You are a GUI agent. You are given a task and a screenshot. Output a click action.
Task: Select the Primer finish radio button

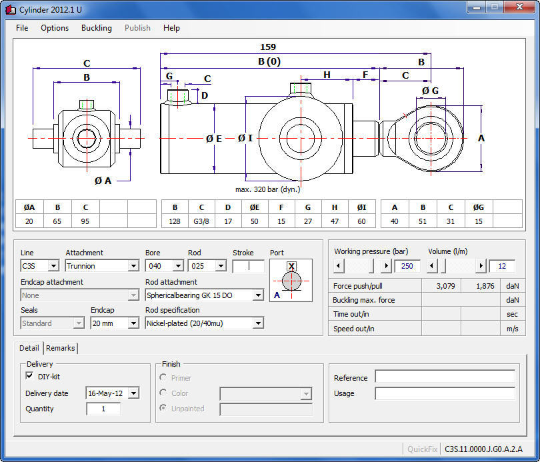pyautogui.click(x=163, y=377)
